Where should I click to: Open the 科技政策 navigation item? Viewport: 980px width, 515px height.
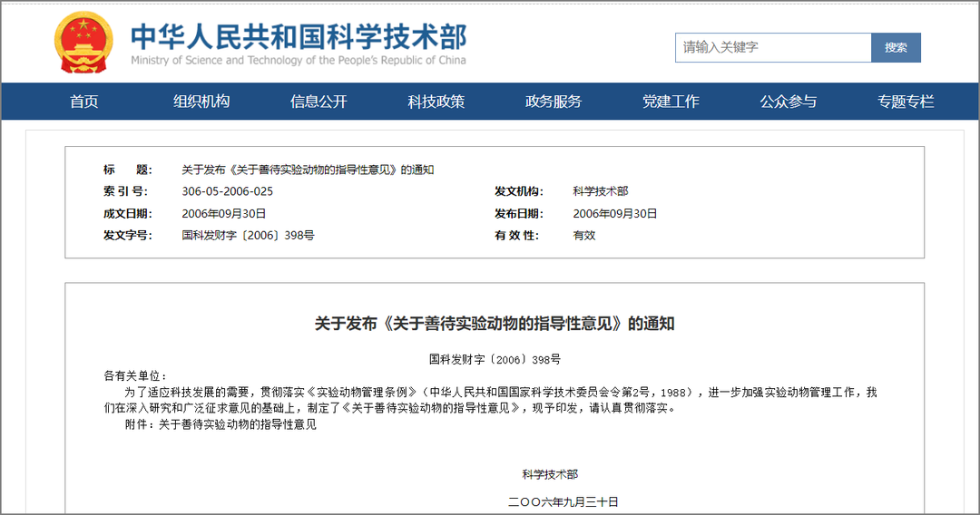click(x=436, y=102)
